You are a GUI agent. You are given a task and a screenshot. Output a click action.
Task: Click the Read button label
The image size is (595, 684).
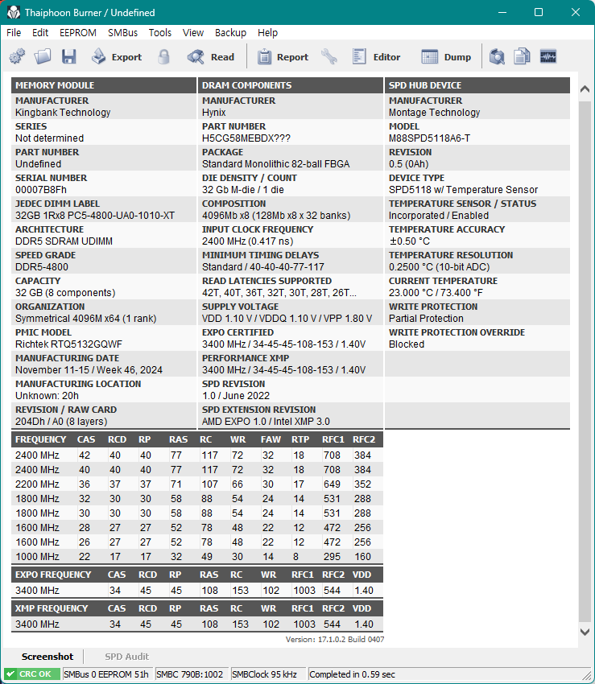[223, 57]
